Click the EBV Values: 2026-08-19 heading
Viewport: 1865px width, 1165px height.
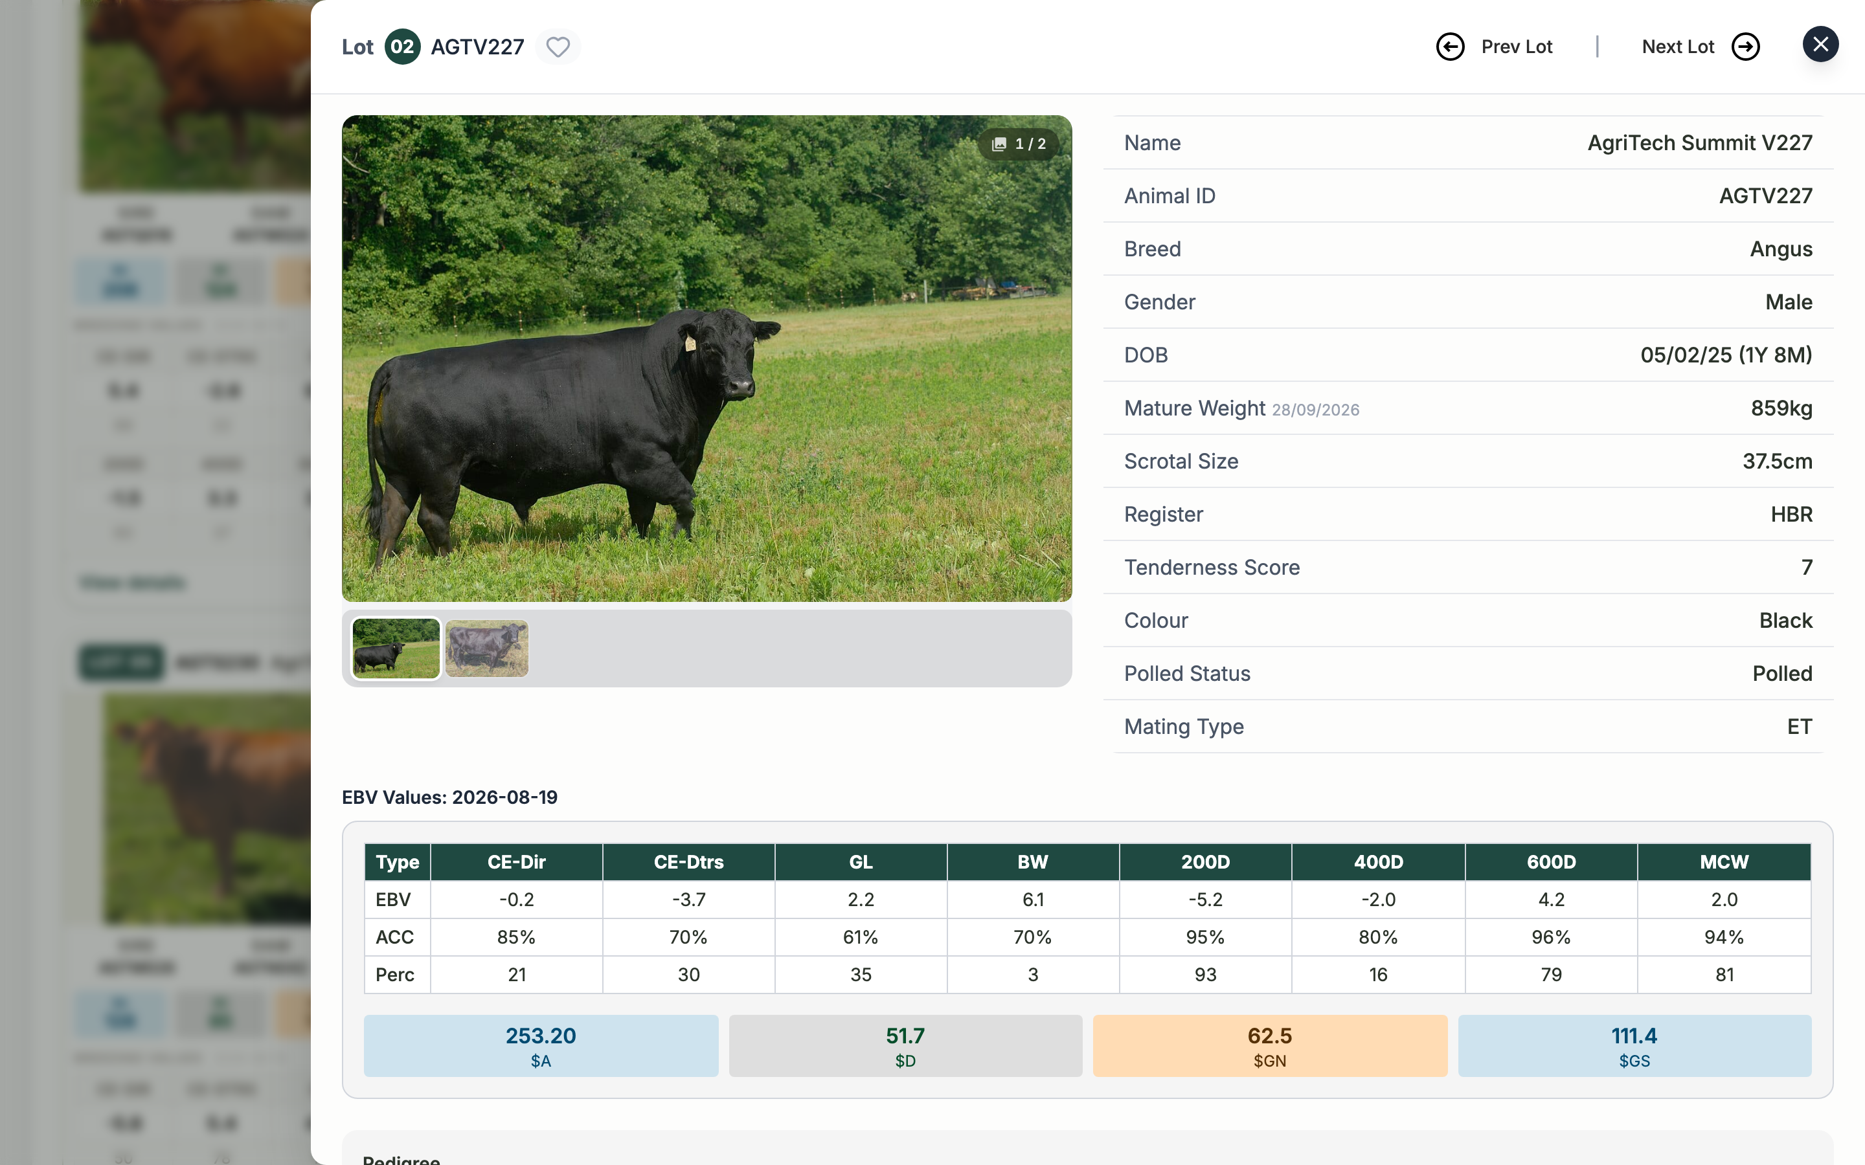click(x=449, y=797)
